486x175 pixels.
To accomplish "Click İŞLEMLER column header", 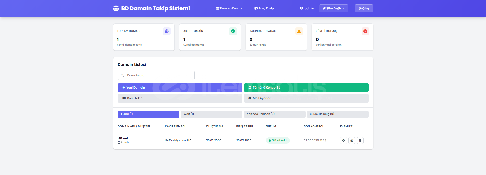I will tap(346, 126).
